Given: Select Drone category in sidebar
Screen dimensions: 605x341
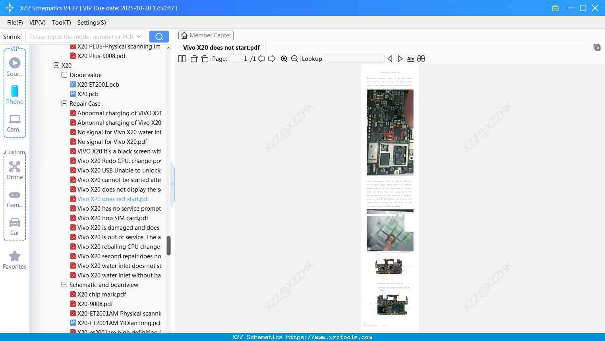Looking at the screenshot, I should pos(15,170).
